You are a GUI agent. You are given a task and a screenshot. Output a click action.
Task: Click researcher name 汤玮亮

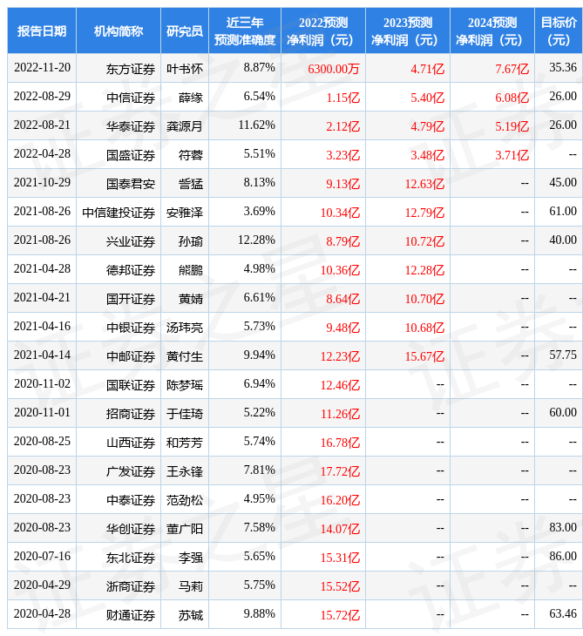click(185, 328)
